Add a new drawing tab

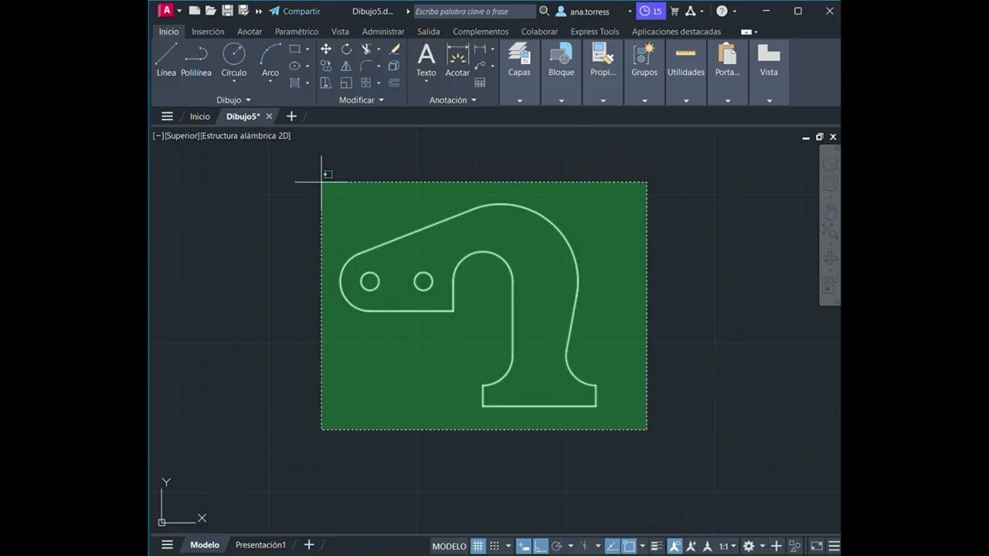(291, 117)
